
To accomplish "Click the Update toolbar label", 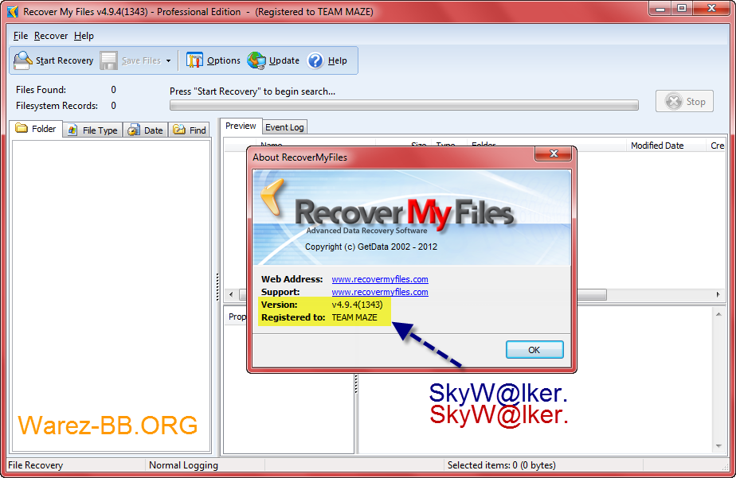I will (x=284, y=60).
